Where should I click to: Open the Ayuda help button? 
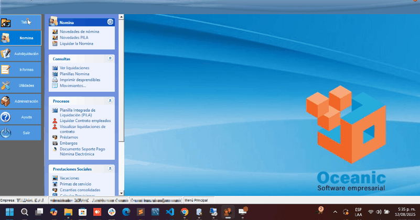[x=21, y=117]
